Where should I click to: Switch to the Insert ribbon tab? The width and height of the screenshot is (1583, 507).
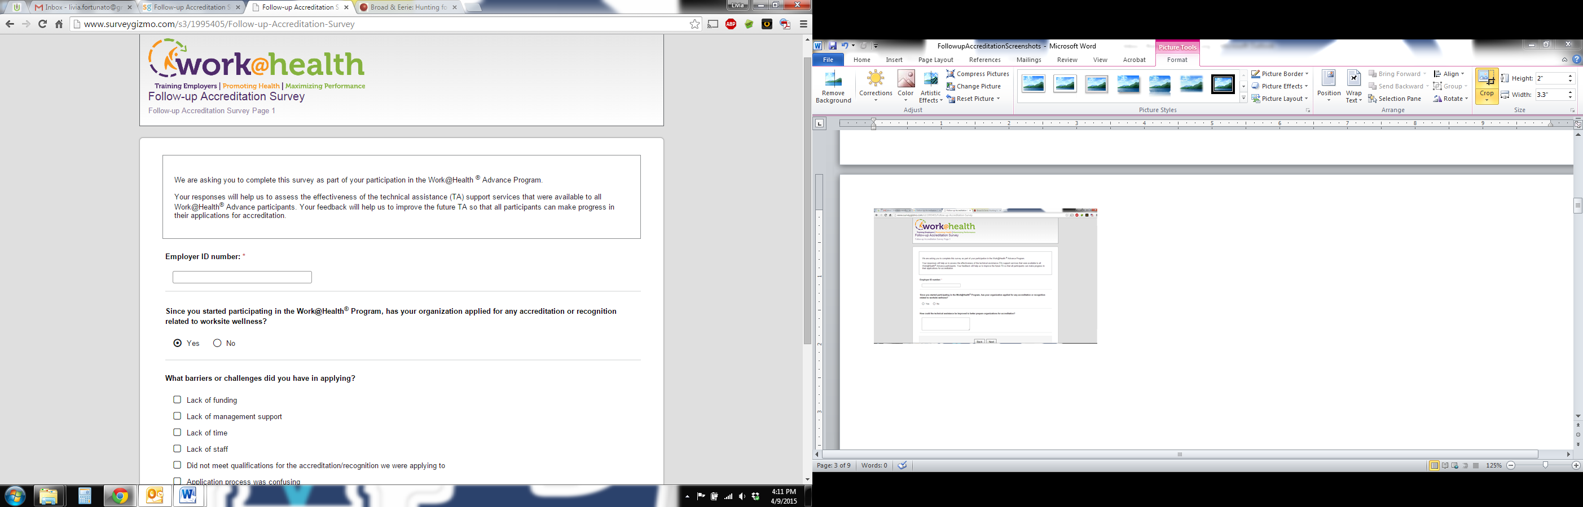coord(894,60)
